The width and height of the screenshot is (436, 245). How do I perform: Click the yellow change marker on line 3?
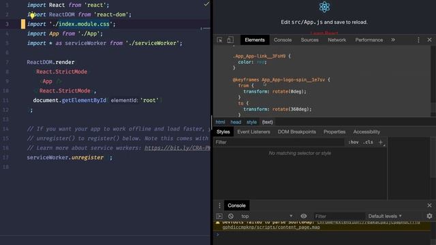[23, 24]
